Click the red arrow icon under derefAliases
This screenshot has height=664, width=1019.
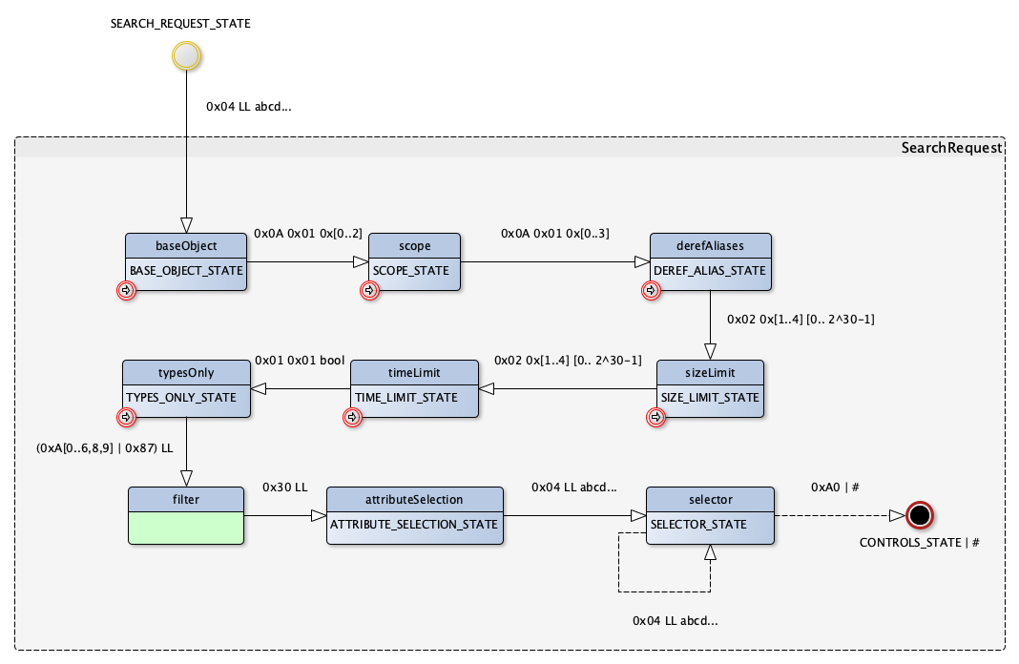pyautogui.click(x=651, y=290)
